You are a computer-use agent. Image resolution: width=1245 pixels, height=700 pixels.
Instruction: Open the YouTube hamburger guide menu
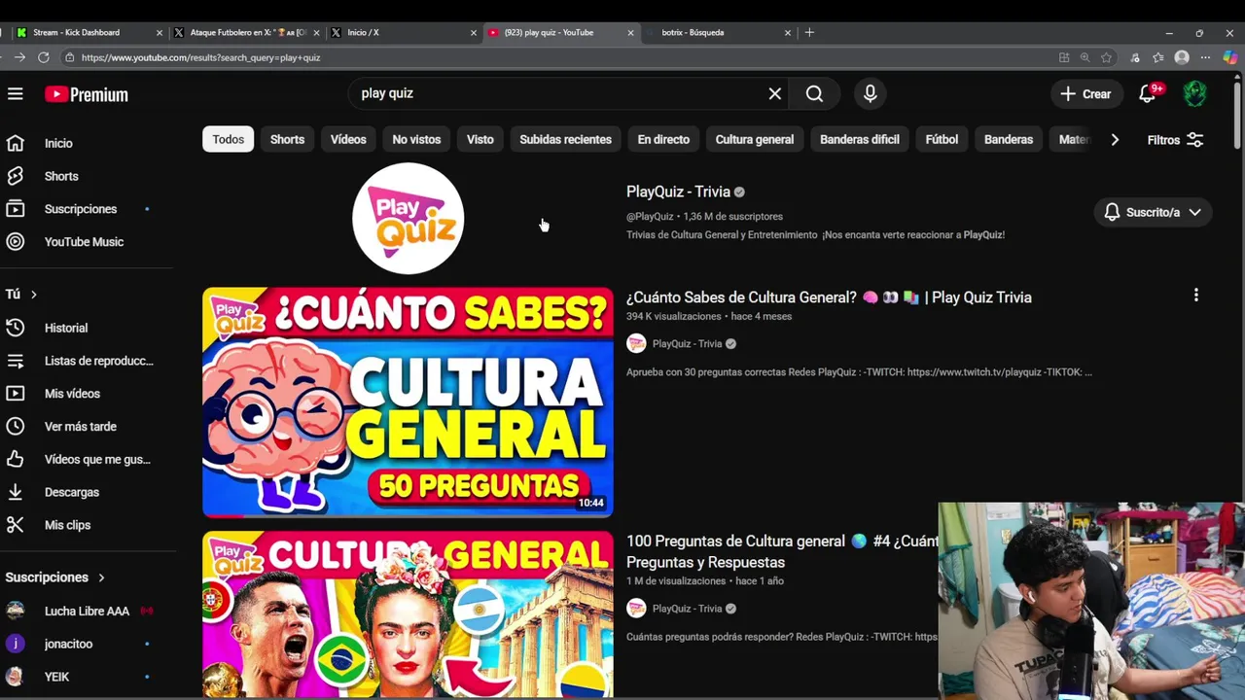[x=16, y=94]
